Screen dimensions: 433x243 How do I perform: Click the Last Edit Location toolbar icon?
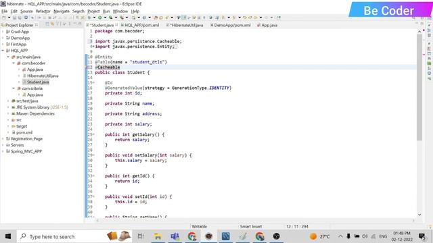click(244, 18)
